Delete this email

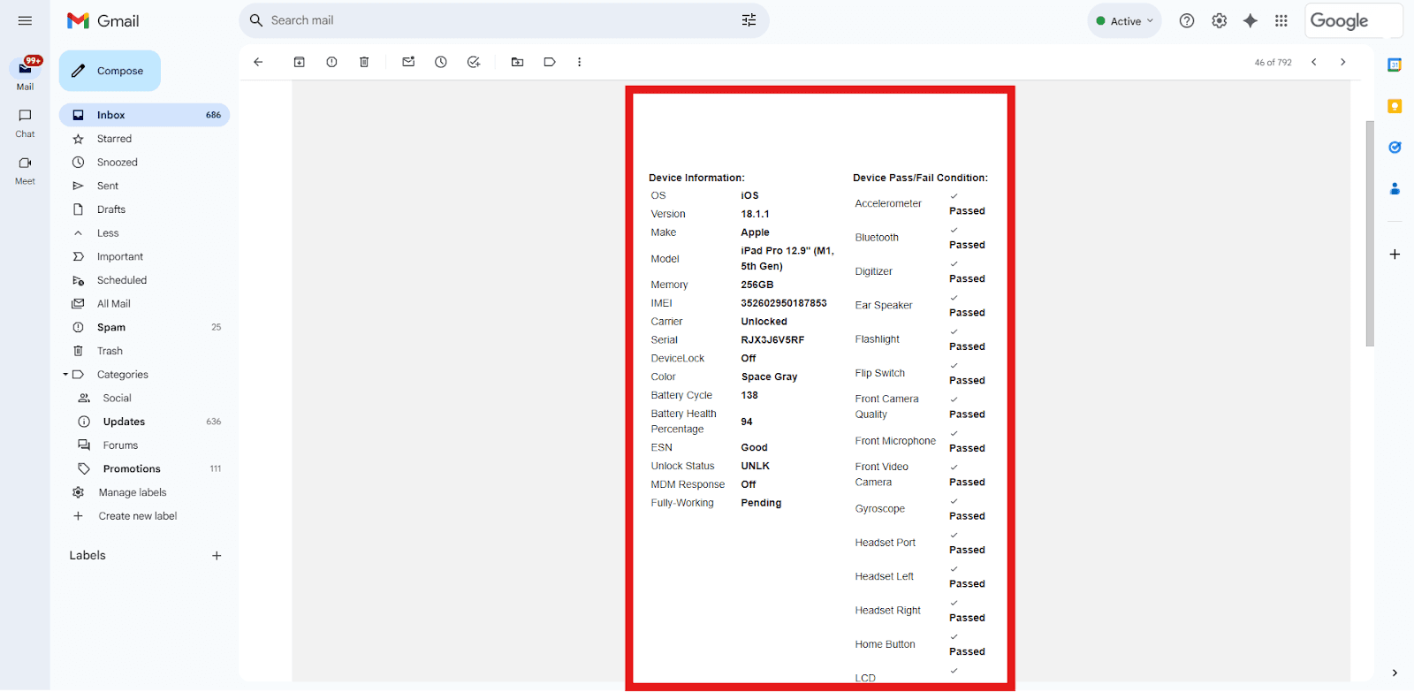click(364, 62)
